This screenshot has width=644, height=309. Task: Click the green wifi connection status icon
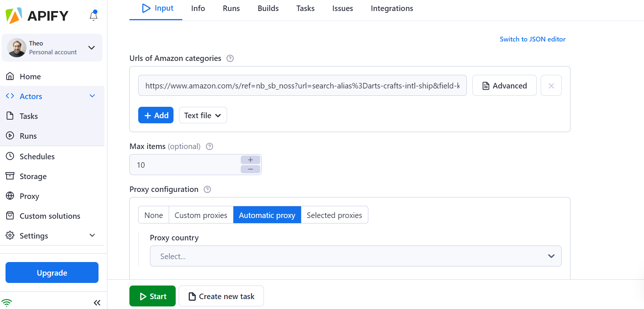pyautogui.click(x=7, y=303)
